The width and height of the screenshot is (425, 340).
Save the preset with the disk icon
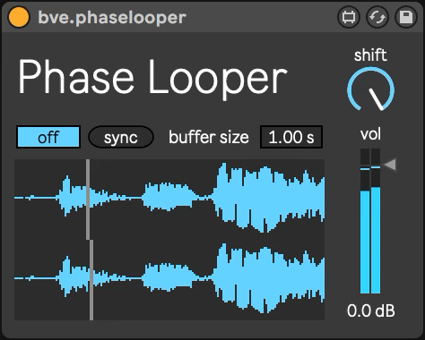(x=406, y=17)
